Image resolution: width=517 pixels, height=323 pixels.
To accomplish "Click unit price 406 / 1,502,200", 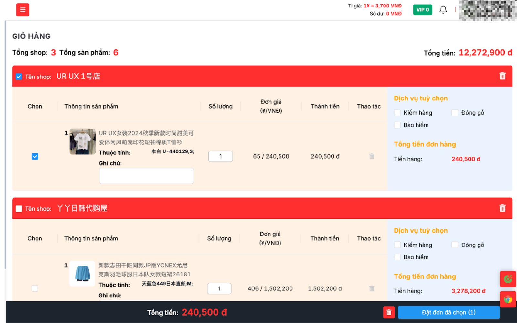I will point(270,288).
